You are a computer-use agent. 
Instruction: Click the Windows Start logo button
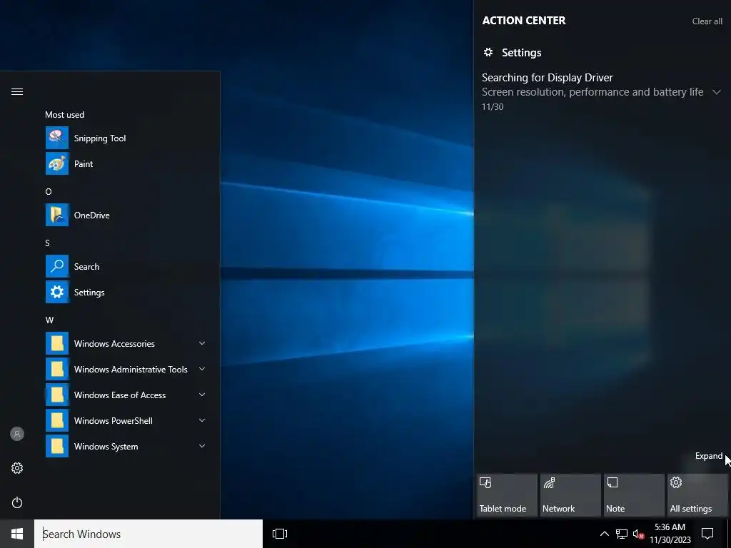pos(17,534)
